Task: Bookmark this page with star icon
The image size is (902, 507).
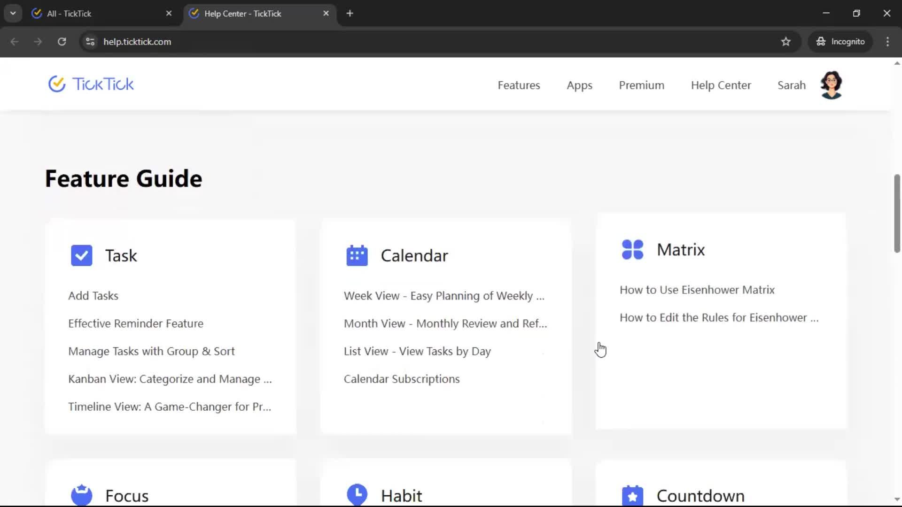Action: pyautogui.click(x=785, y=42)
